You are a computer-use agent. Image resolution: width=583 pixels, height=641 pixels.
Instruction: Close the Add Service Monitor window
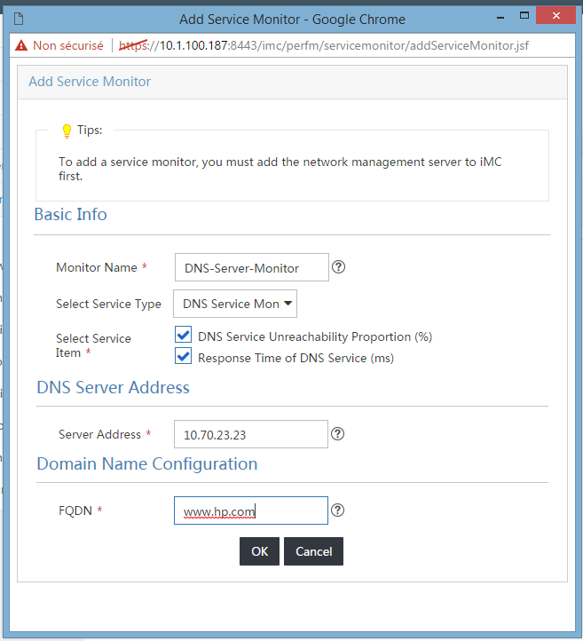pos(556,15)
